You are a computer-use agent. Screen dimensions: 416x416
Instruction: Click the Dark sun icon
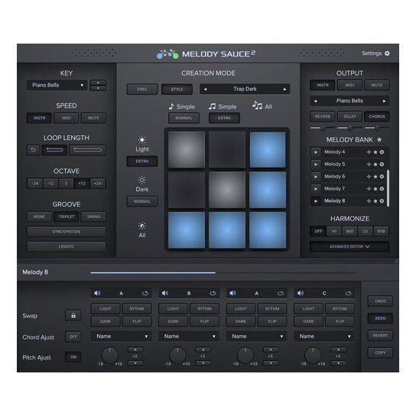142,180
